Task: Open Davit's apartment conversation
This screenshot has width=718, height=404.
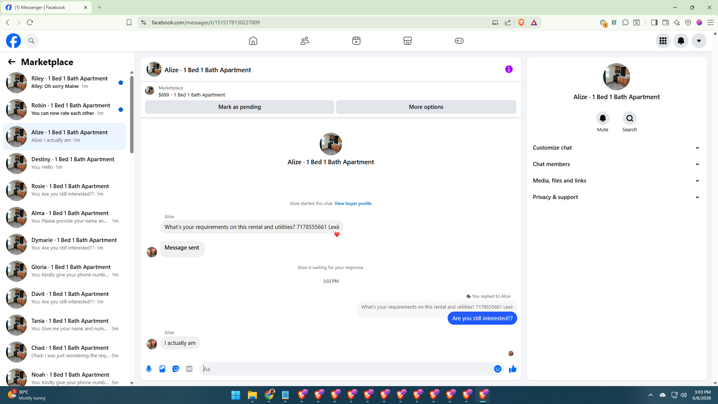Action: pyautogui.click(x=64, y=298)
